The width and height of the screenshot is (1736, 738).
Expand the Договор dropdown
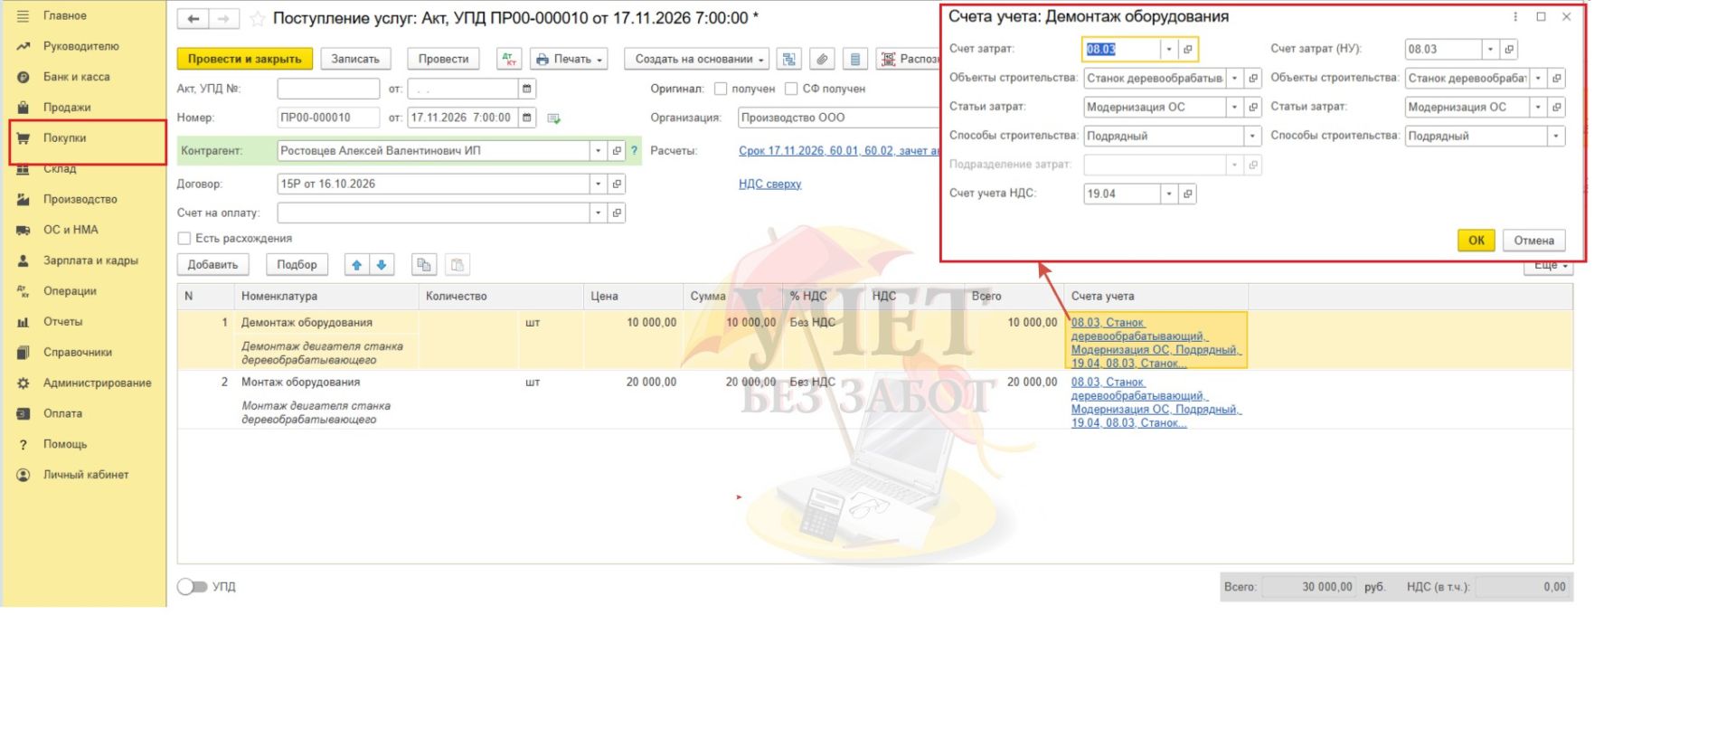598,184
